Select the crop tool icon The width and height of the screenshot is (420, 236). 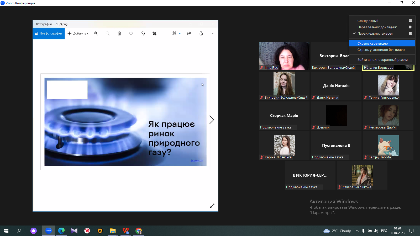click(154, 34)
